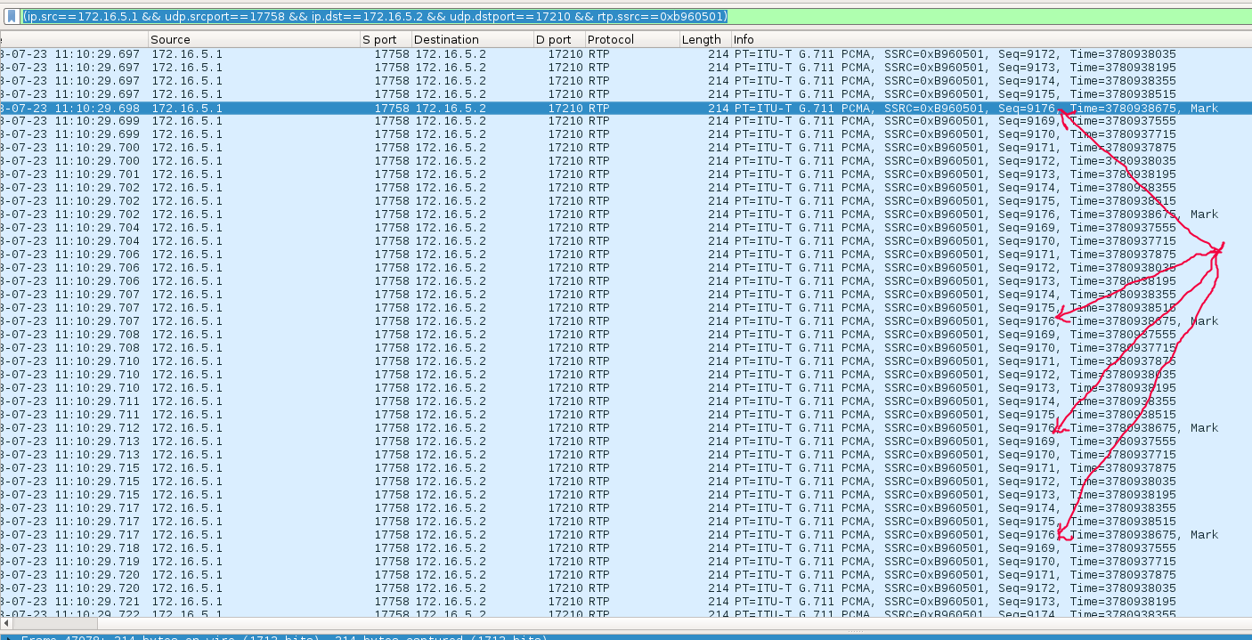Click the display filter bookmark icon
1252x640 pixels.
tap(11, 16)
